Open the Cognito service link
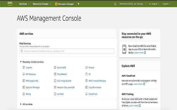 29,68
